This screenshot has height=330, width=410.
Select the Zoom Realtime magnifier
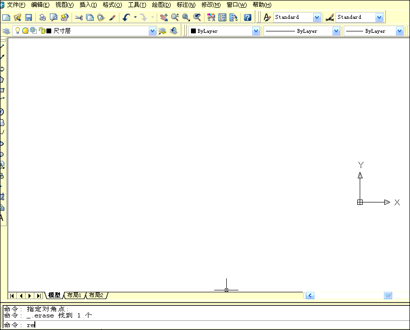[175, 17]
